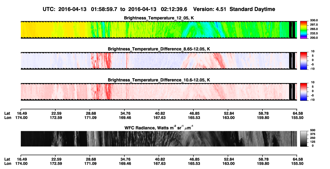The image size is (330, 169).
Task: Click the 10.6-12.05 temperature difference image panel
Action: click(159, 92)
